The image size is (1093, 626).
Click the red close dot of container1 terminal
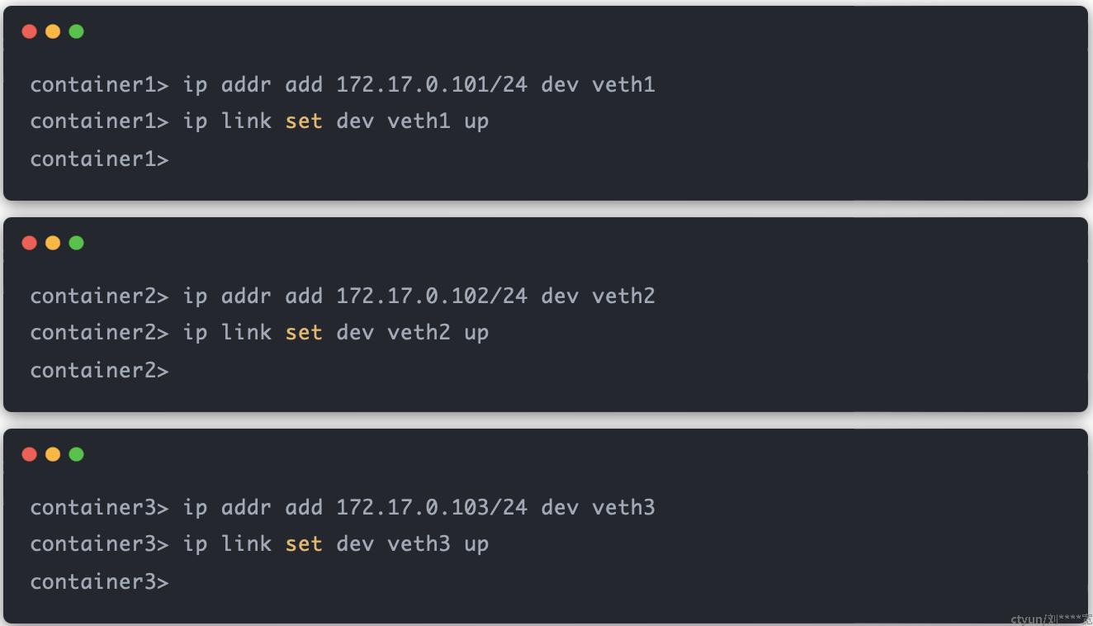pyautogui.click(x=30, y=31)
